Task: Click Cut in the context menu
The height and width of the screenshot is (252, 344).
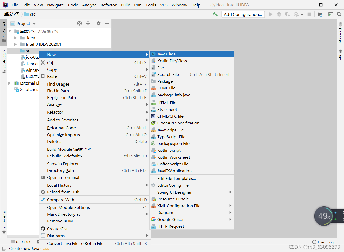Action: [x=94, y=62]
